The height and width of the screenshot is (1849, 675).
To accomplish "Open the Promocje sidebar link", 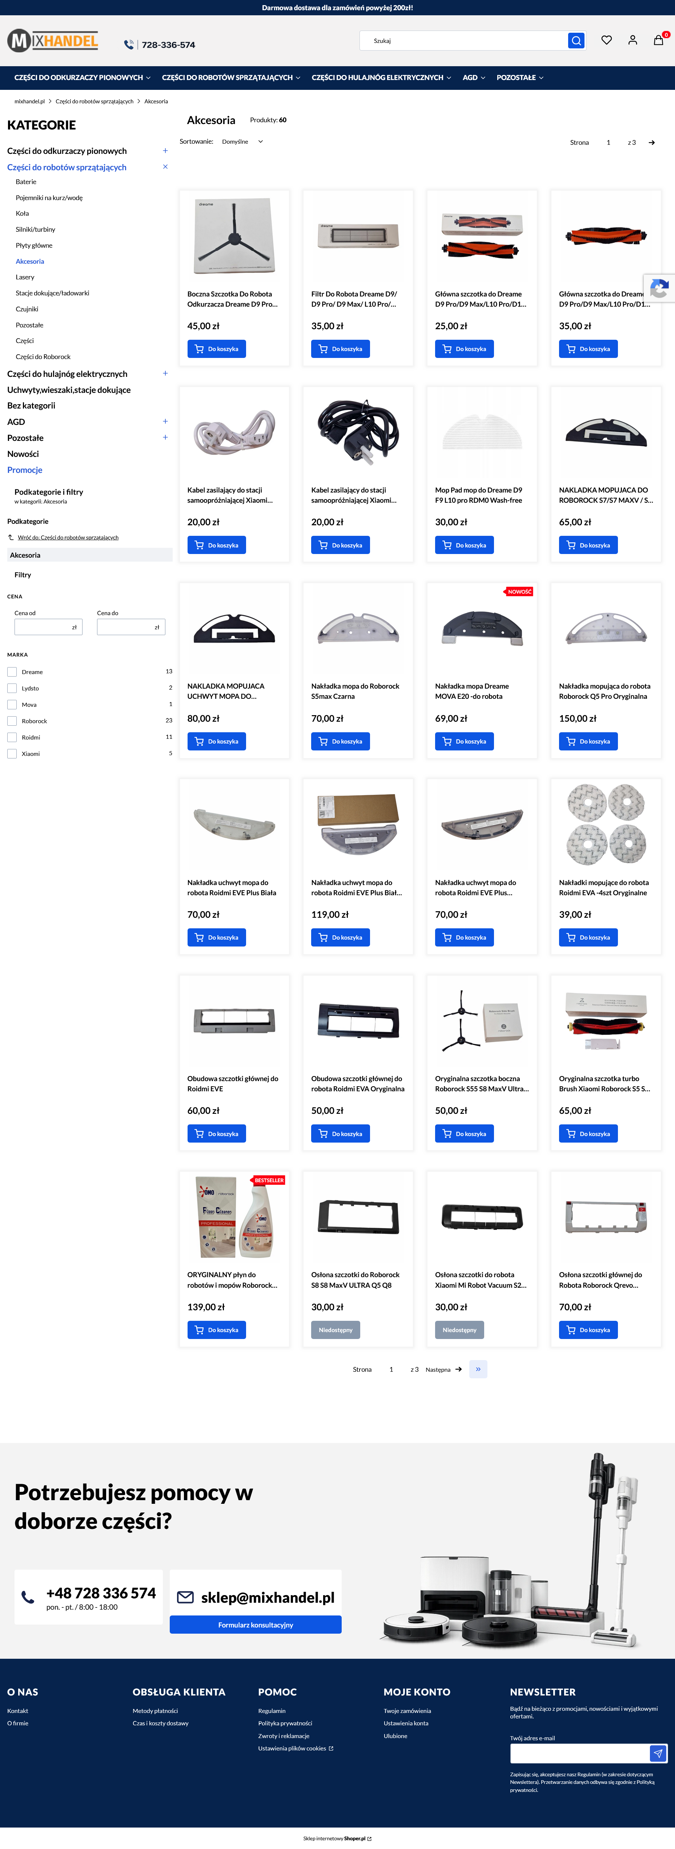I will (x=24, y=470).
